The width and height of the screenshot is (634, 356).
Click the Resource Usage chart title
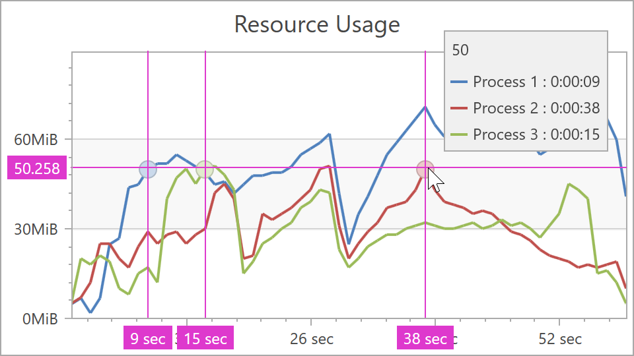[317, 24]
